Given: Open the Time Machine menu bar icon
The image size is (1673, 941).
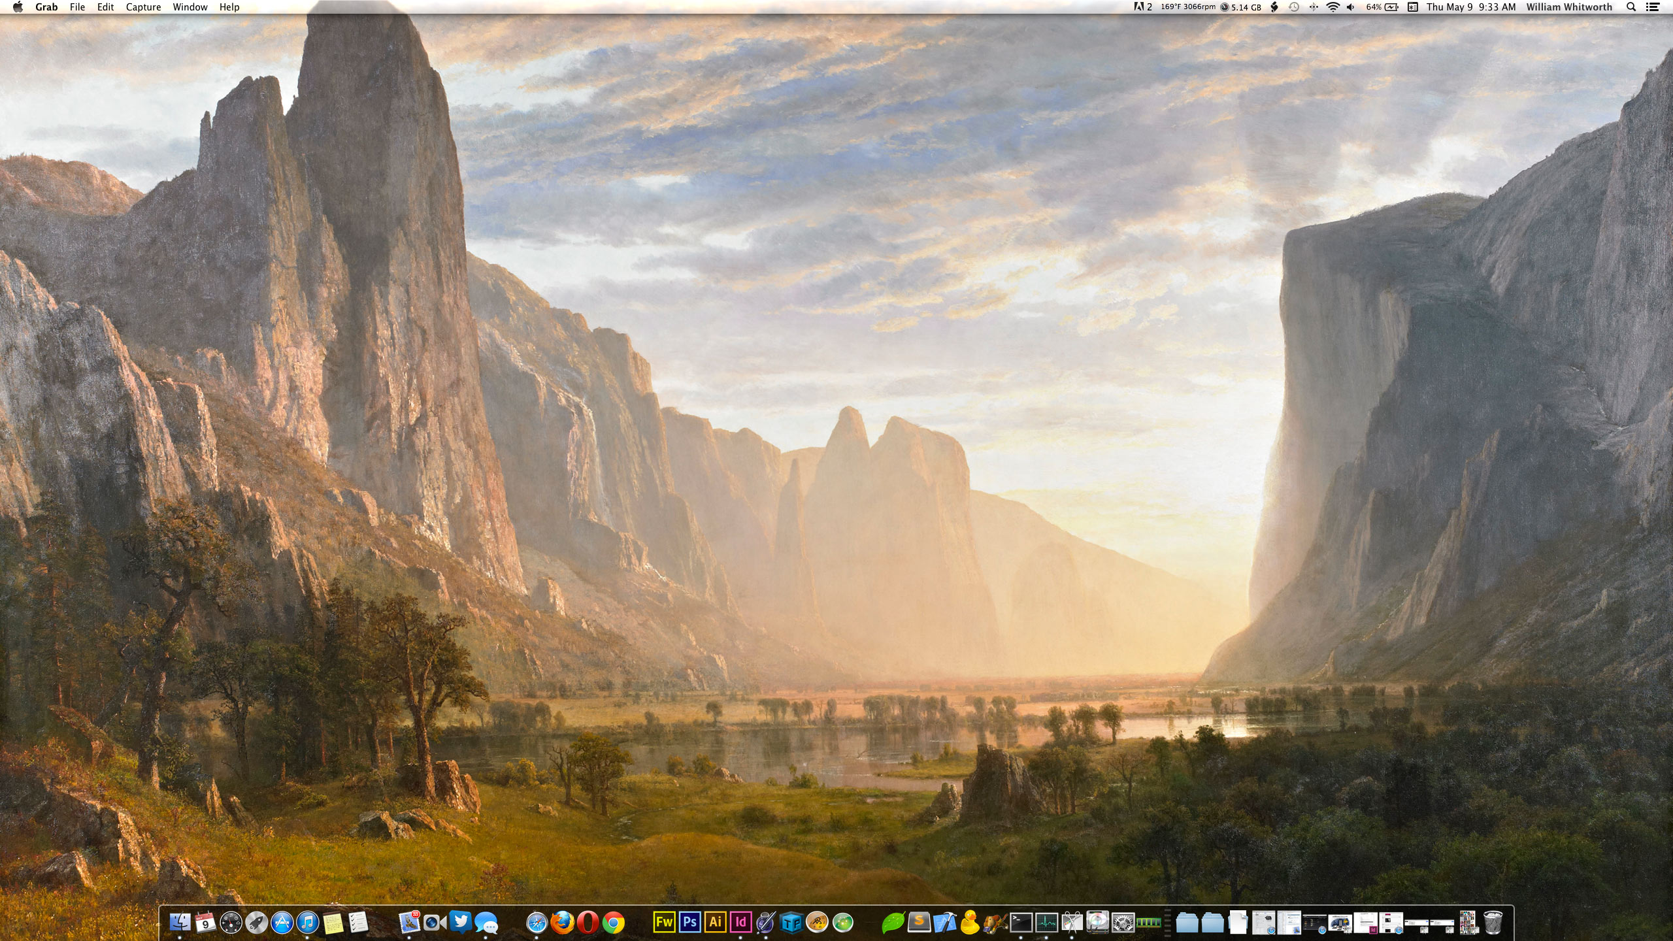Looking at the screenshot, I should point(1294,7).
